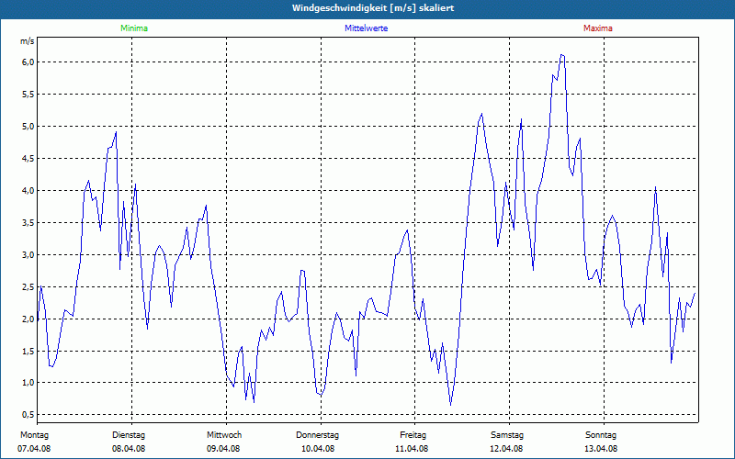Click the 1,0 y-axis value
The image size is (735, 459).
coord(28,383)
